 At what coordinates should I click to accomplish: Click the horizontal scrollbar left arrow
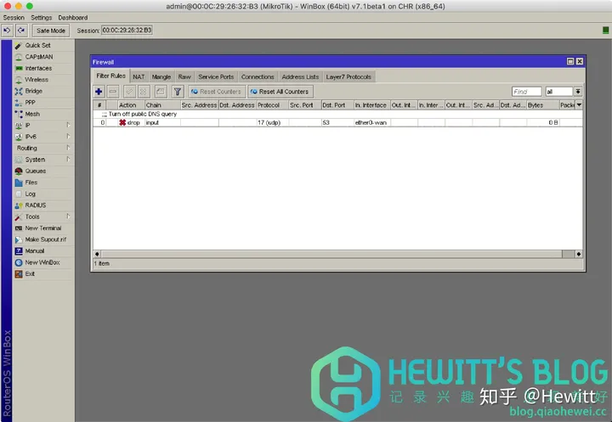pyautogui.click(x=97, y=254)
